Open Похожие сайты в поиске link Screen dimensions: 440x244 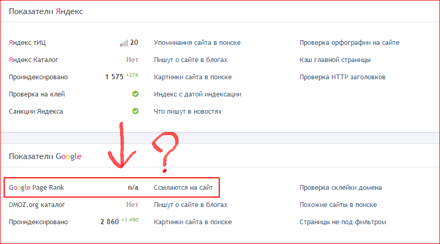coord(338,205)
